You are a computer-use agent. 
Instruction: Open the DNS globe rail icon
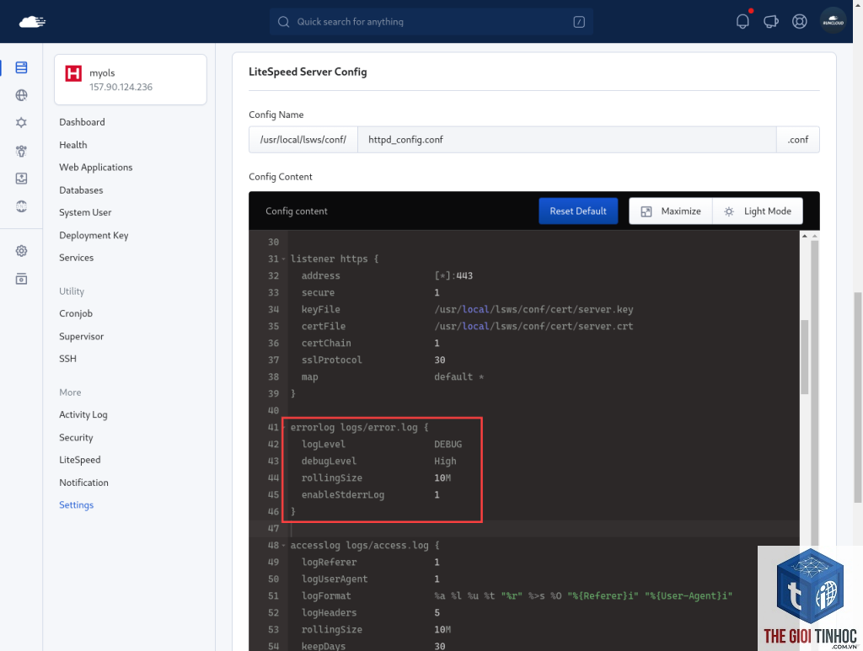21,205
